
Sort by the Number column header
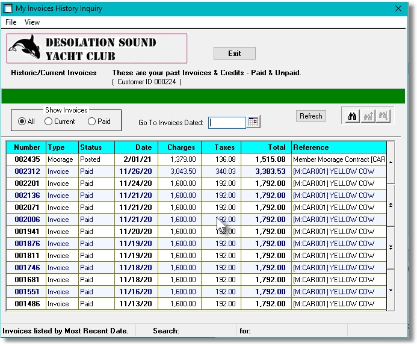26,147
